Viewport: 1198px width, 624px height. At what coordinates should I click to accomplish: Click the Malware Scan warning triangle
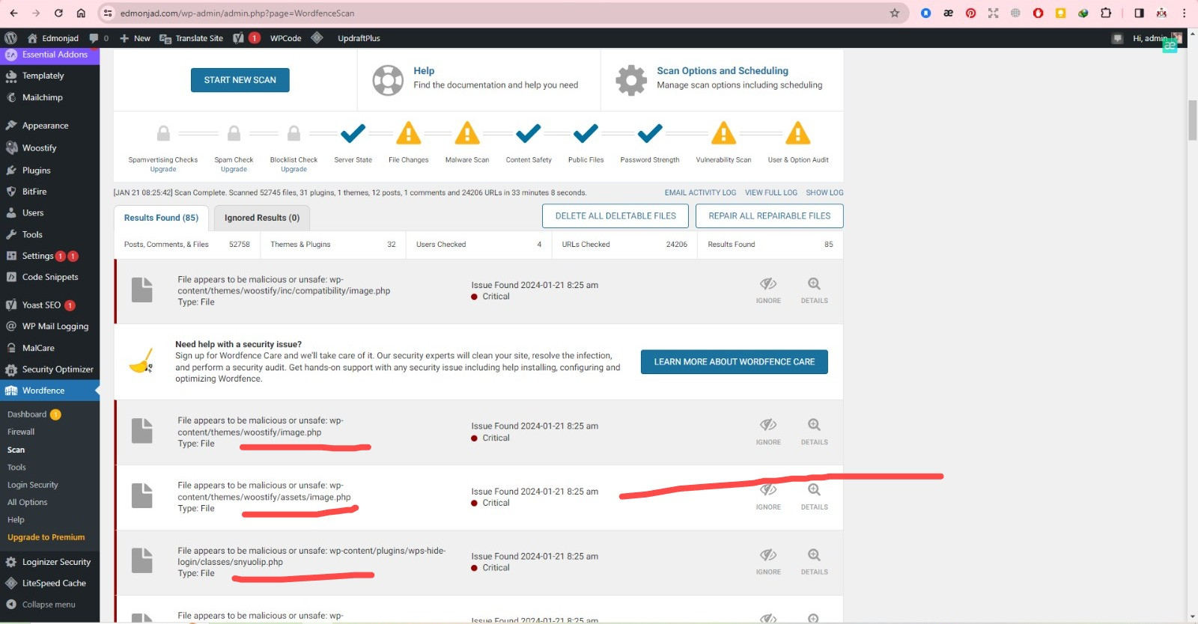(466, 134)
